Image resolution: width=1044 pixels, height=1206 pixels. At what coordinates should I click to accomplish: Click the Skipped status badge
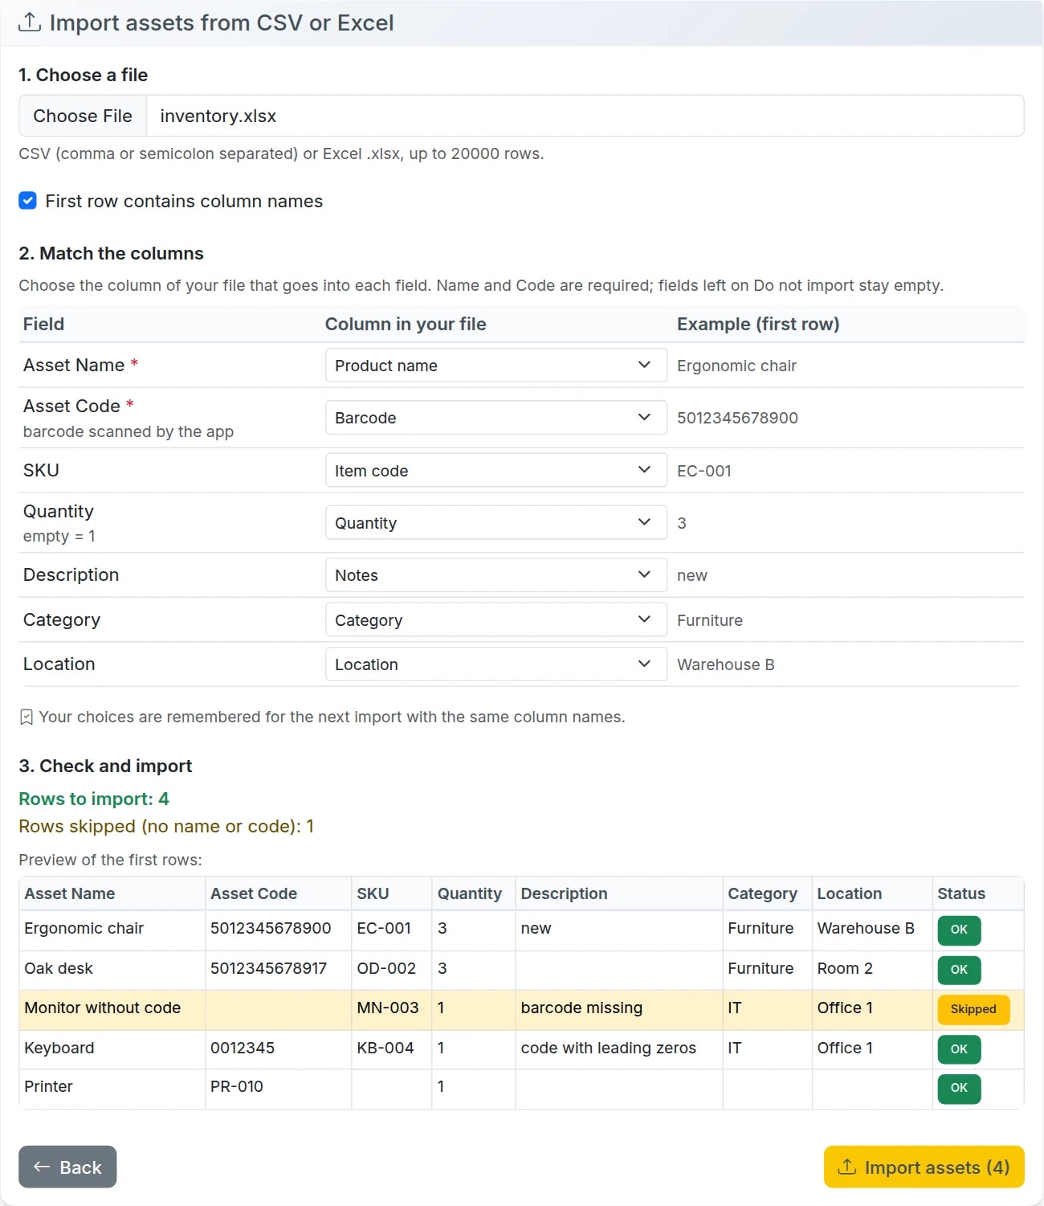coord(973,1009)
